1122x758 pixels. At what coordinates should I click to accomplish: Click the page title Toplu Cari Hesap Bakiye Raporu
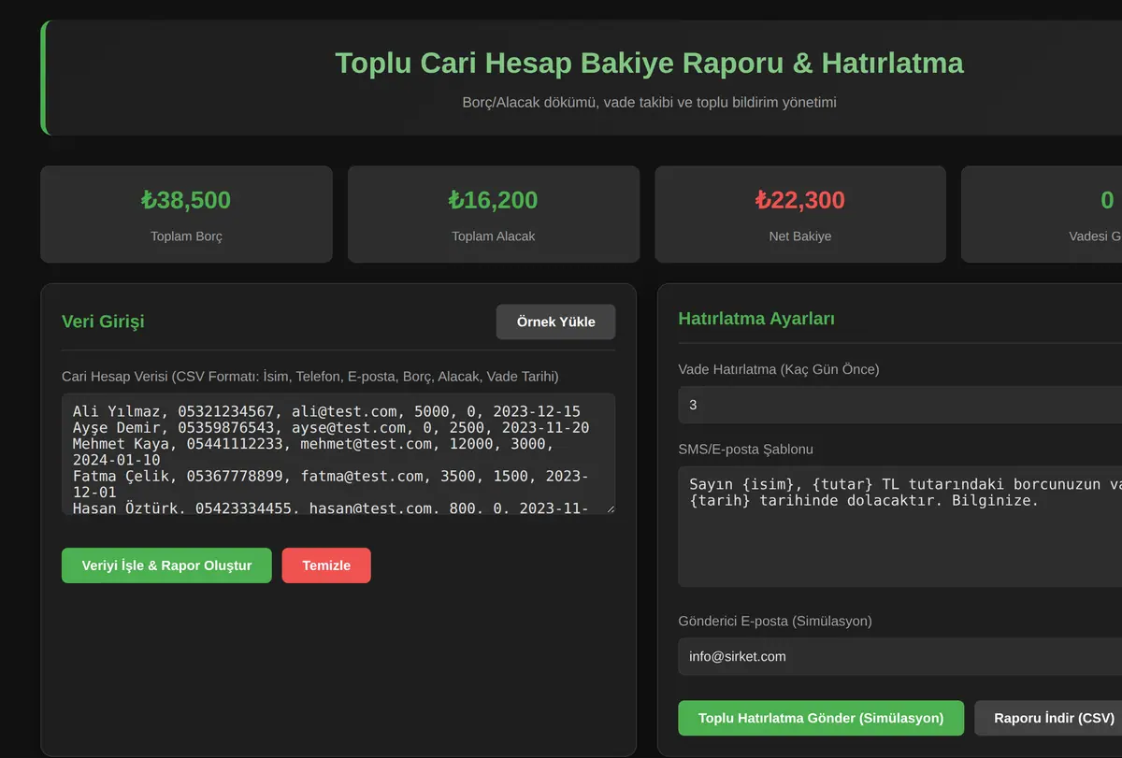649,63
